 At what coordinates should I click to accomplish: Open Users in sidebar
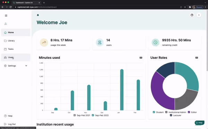[x=16, y=57]
